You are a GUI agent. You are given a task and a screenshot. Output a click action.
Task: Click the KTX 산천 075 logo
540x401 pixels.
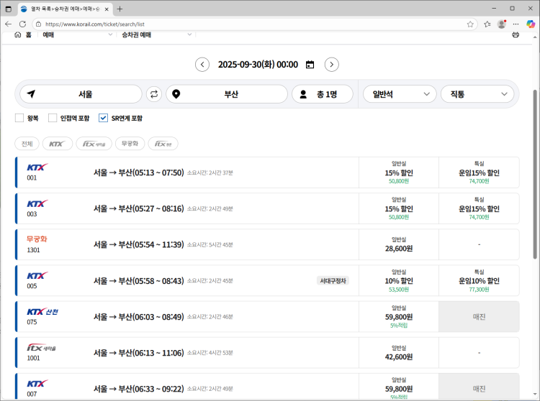[42, 312]
